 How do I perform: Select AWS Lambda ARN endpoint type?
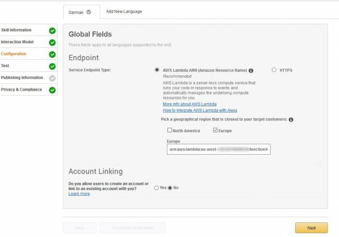coord(157,70)
